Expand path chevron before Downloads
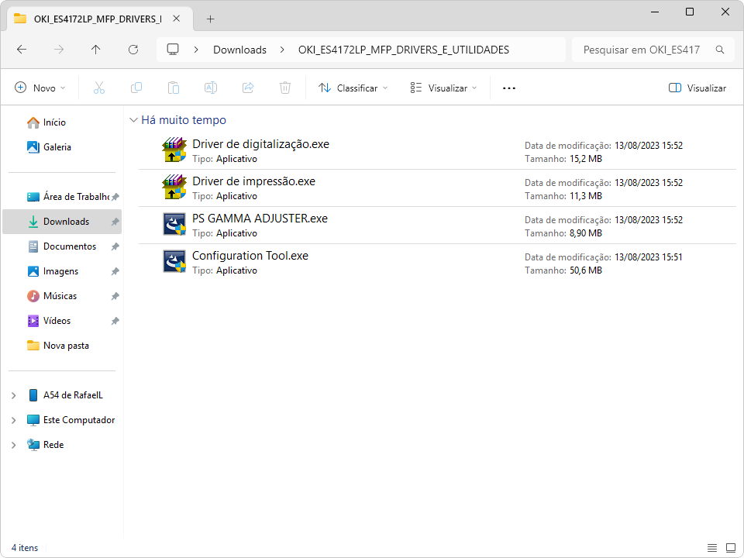The height and width of the screenshot is (558, 744). click(x=196, y=50)
